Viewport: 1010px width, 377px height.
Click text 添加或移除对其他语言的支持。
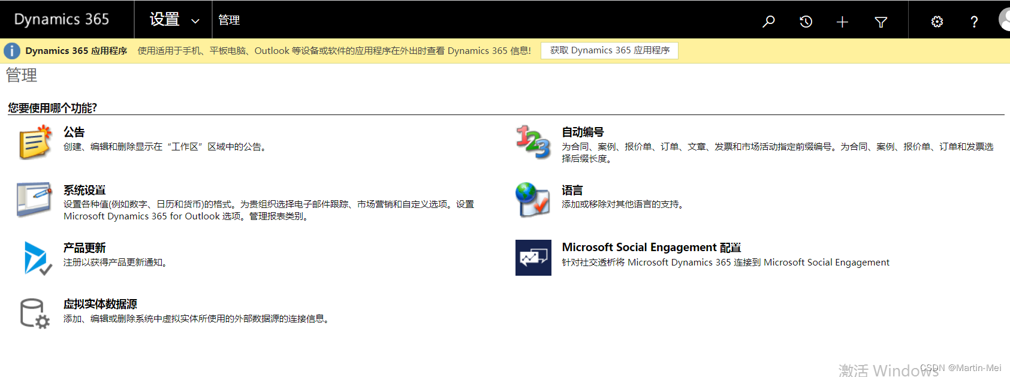coord(624,204)
